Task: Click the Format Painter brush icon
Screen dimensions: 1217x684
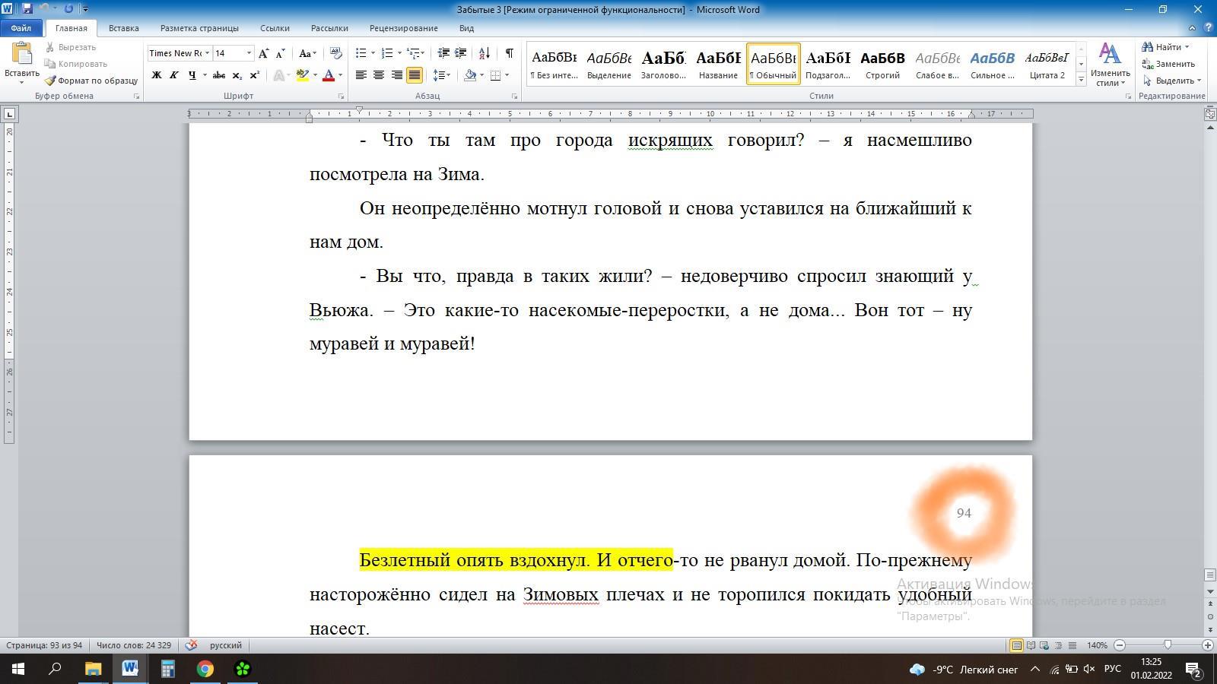Action: [50, 81]
